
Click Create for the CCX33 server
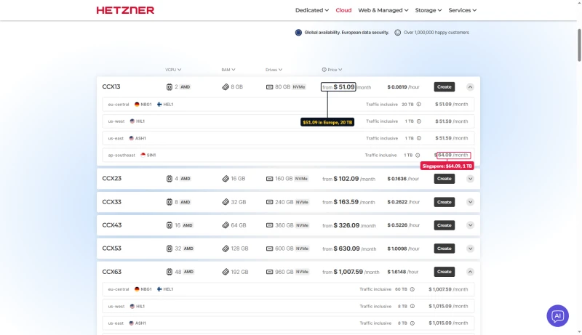(445, 202)
